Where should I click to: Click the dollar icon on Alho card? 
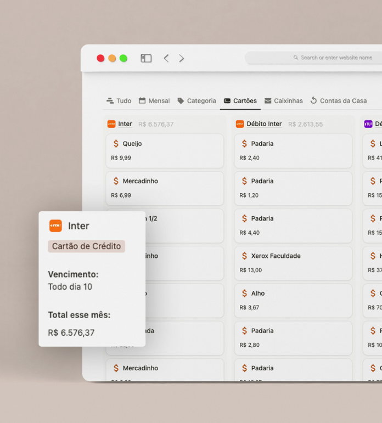(x=244, y=293)
